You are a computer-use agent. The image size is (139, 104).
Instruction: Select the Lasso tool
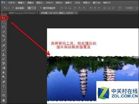tap(4, 27)
